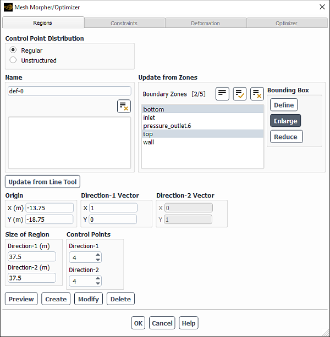Switch to the Regions tab

click(x=43, y=23)
